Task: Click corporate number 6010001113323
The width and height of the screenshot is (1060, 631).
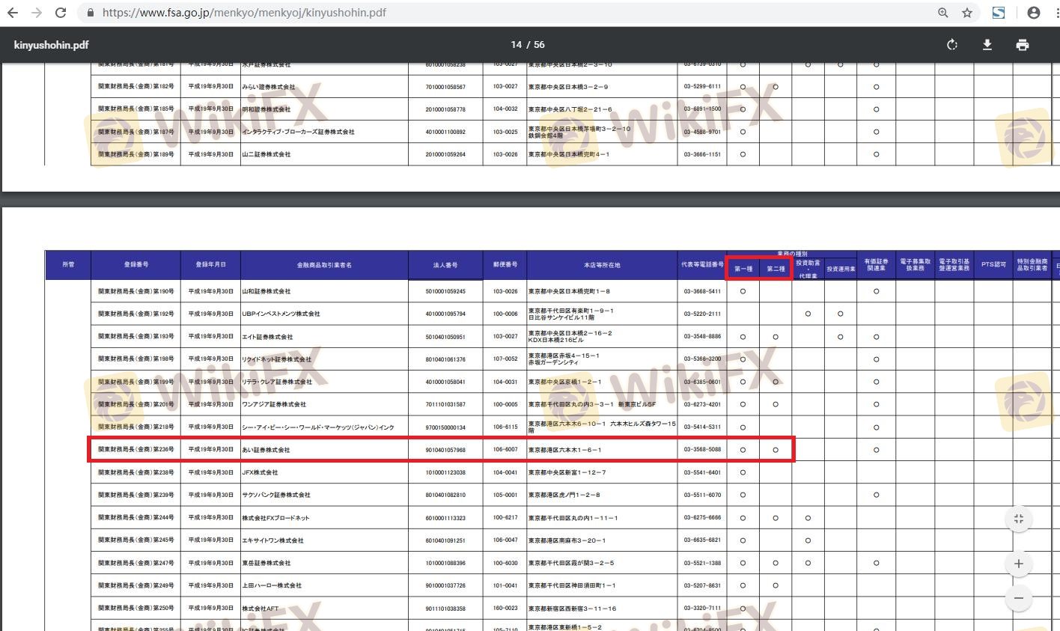Action: 445,518
